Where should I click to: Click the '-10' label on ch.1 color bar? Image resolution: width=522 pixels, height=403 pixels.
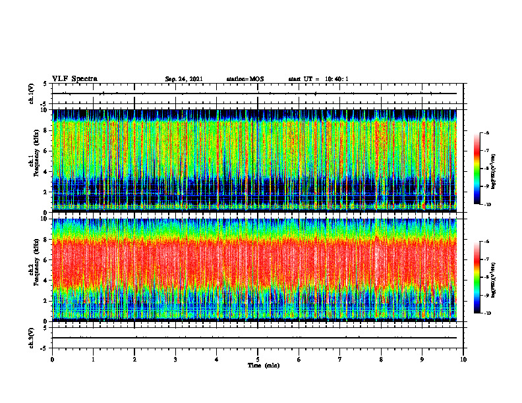pyautogui.click(x=487, y=205)
